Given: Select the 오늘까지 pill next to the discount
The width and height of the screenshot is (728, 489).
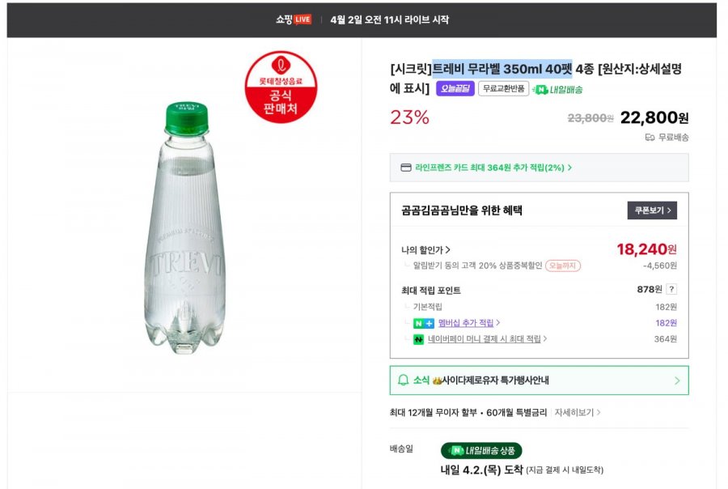Looking at the screenshot, I should pyautogui.click(x=564, y=265).
